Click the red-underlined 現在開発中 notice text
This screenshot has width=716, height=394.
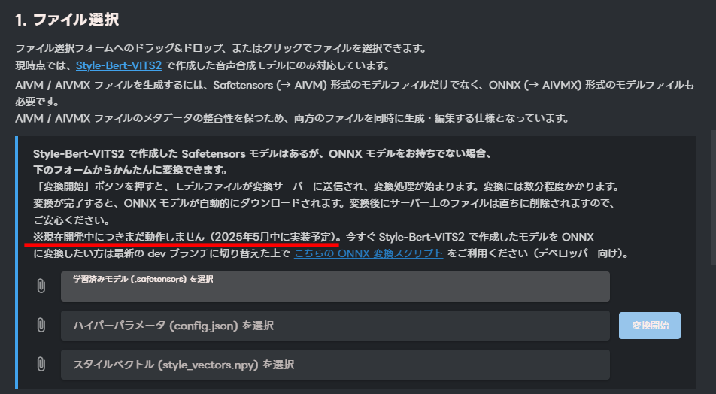point(187,237)
